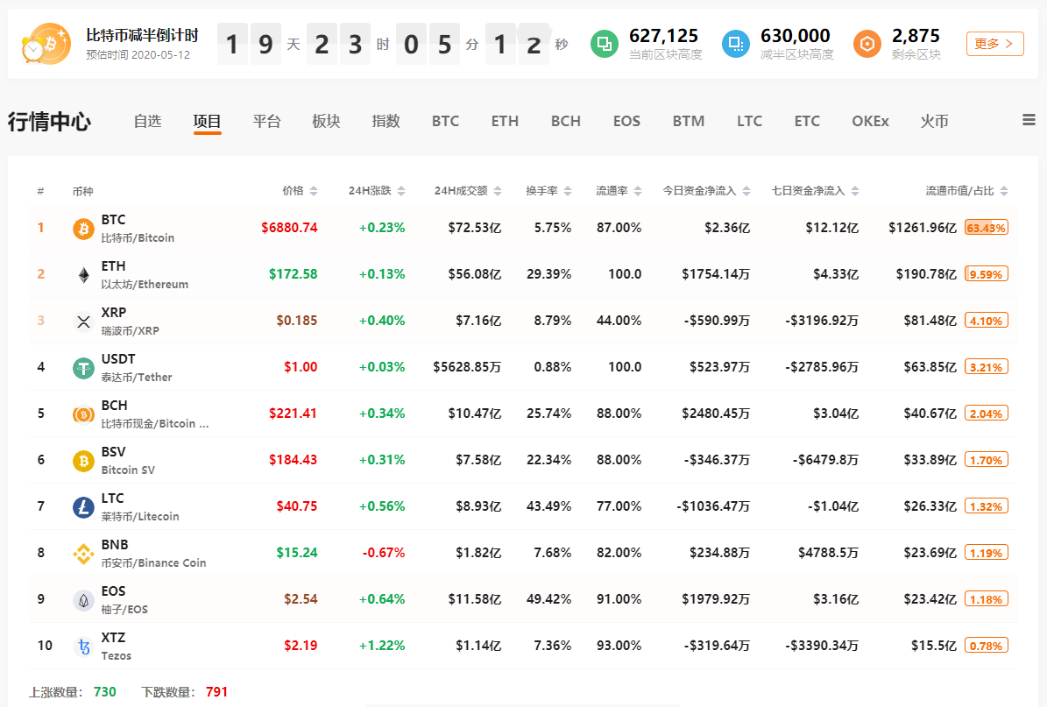Open 比特币/Bitcoin coin name link
Image resolution: width=1047 pixels, height=707 pixels.
point(138,238)
